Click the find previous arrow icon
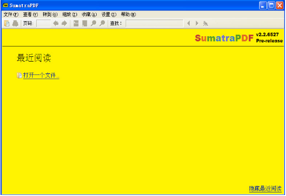Image resolution: width=286 pixels, height=196 pixels. coord(189,23)
